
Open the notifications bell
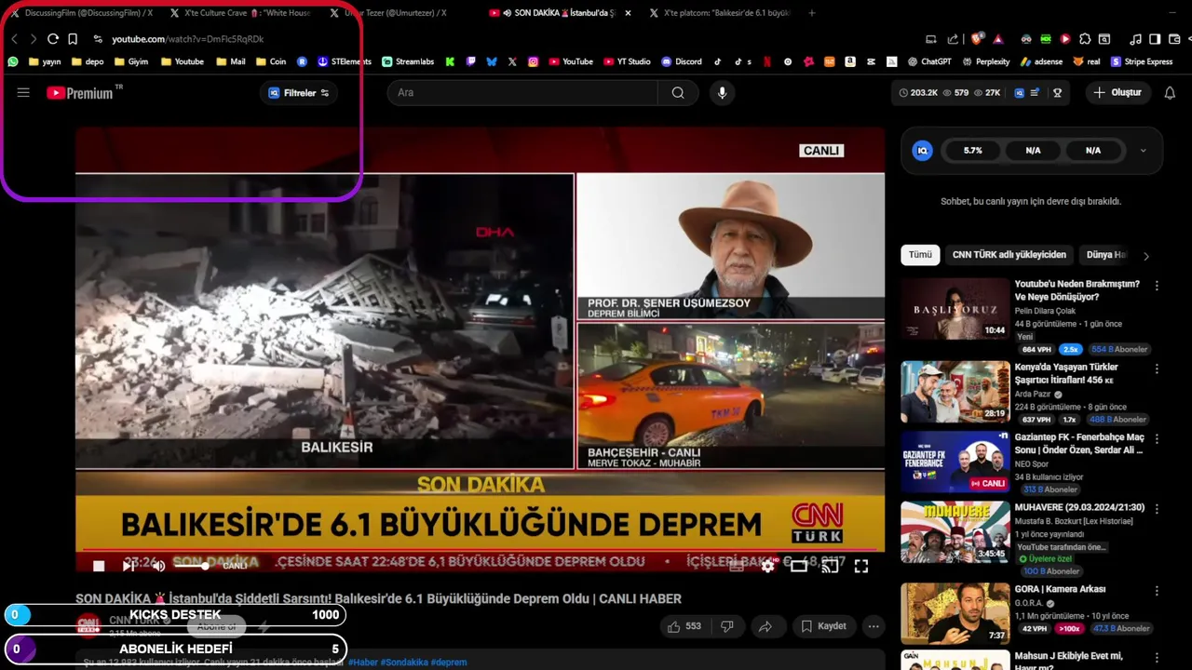pos(1170,92)
